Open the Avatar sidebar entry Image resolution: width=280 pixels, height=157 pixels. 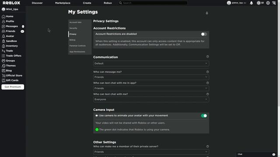tap(8, 36)
